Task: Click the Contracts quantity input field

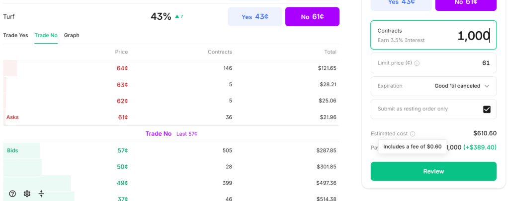Action: coord(433,35)
